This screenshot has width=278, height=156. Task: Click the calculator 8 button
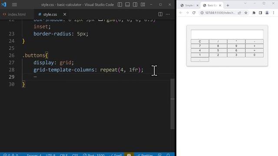pos(218,46)
